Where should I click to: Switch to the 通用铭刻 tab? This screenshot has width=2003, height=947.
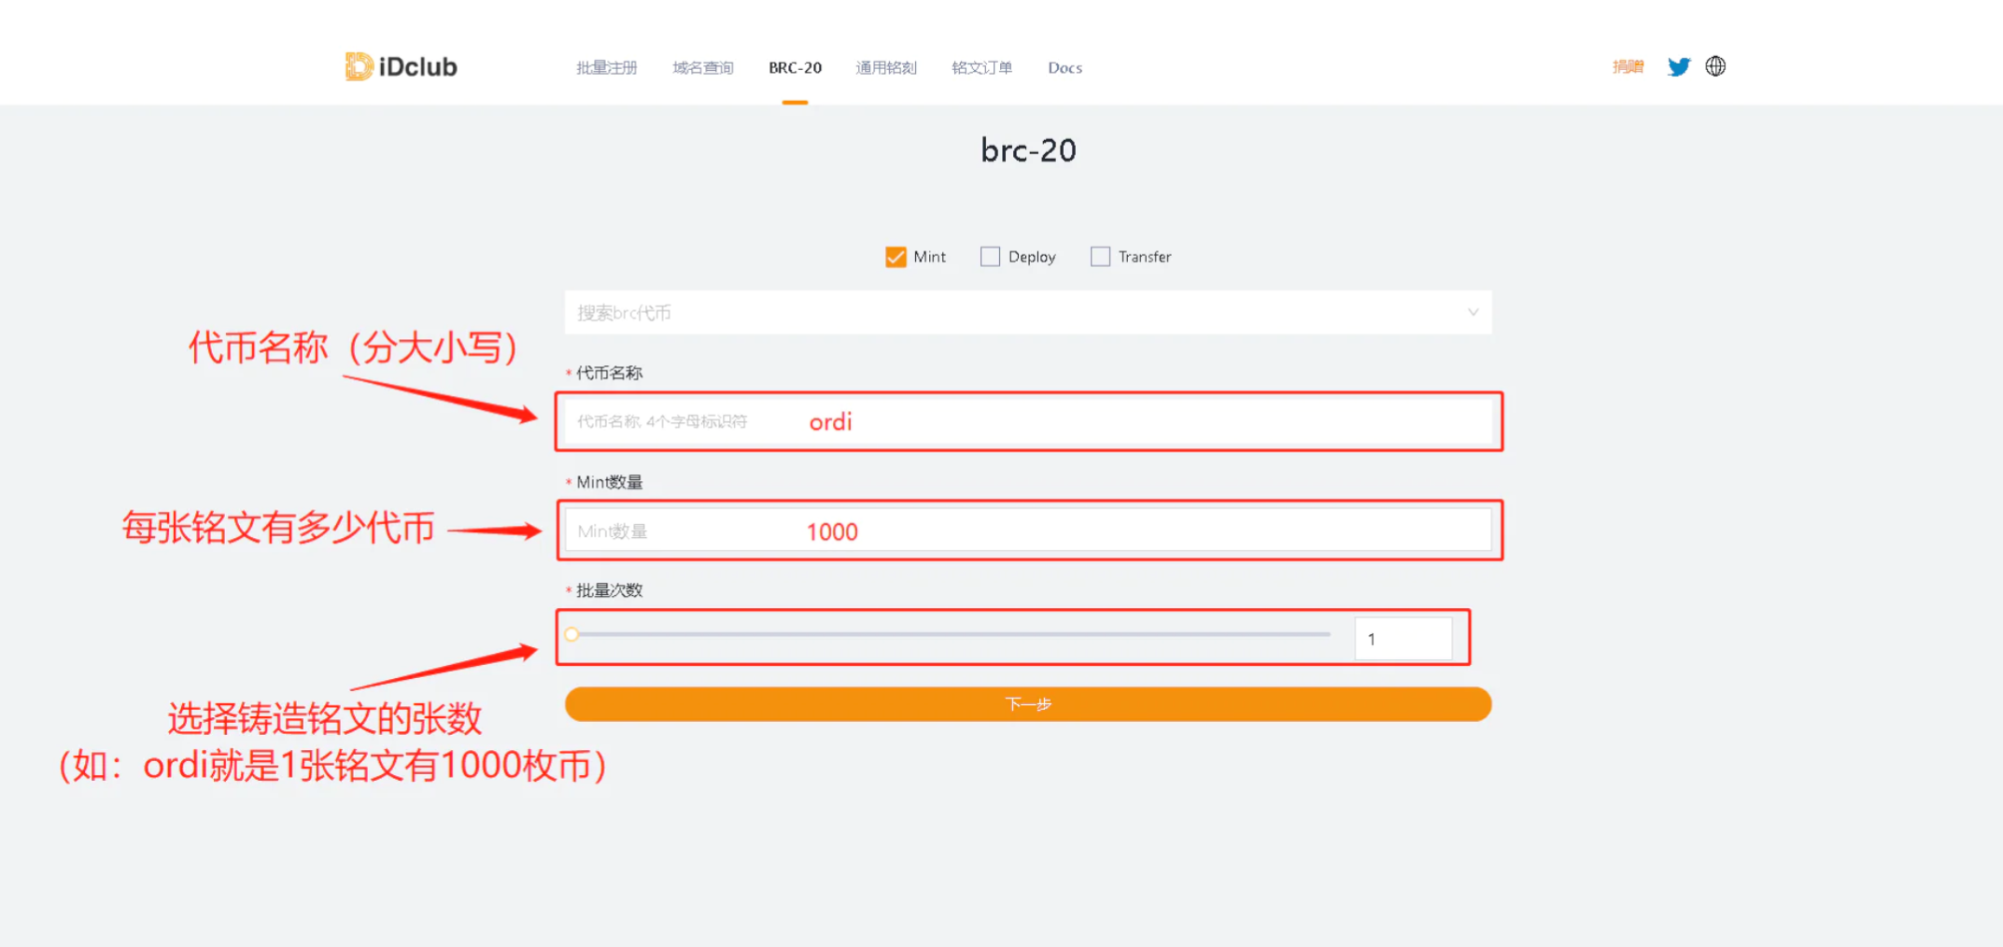pos(885,67)
